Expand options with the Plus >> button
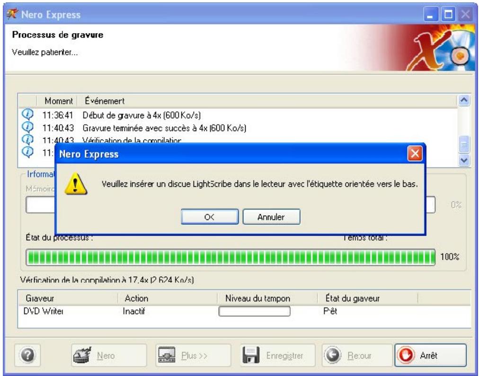The width and height of the screenshot is (479, 376). pos(193,355)
